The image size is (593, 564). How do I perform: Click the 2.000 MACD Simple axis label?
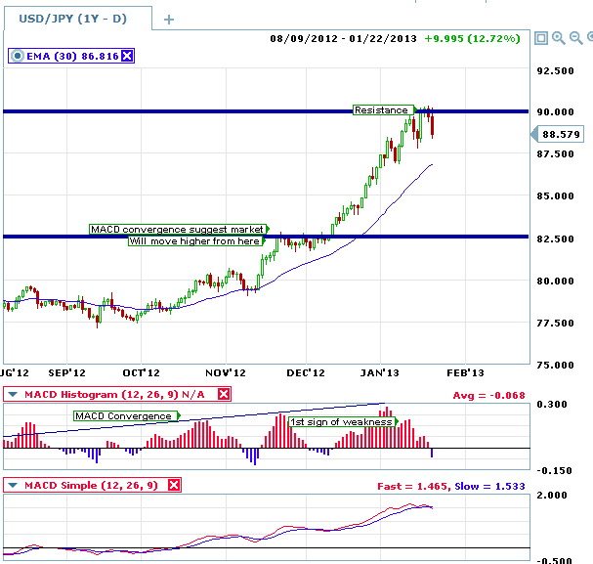[x=552, y=496]
